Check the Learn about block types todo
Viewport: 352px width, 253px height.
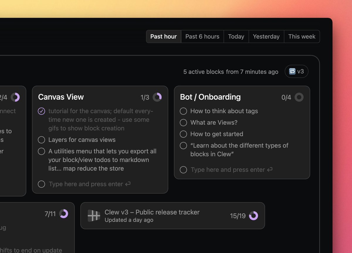pos(183,145)
